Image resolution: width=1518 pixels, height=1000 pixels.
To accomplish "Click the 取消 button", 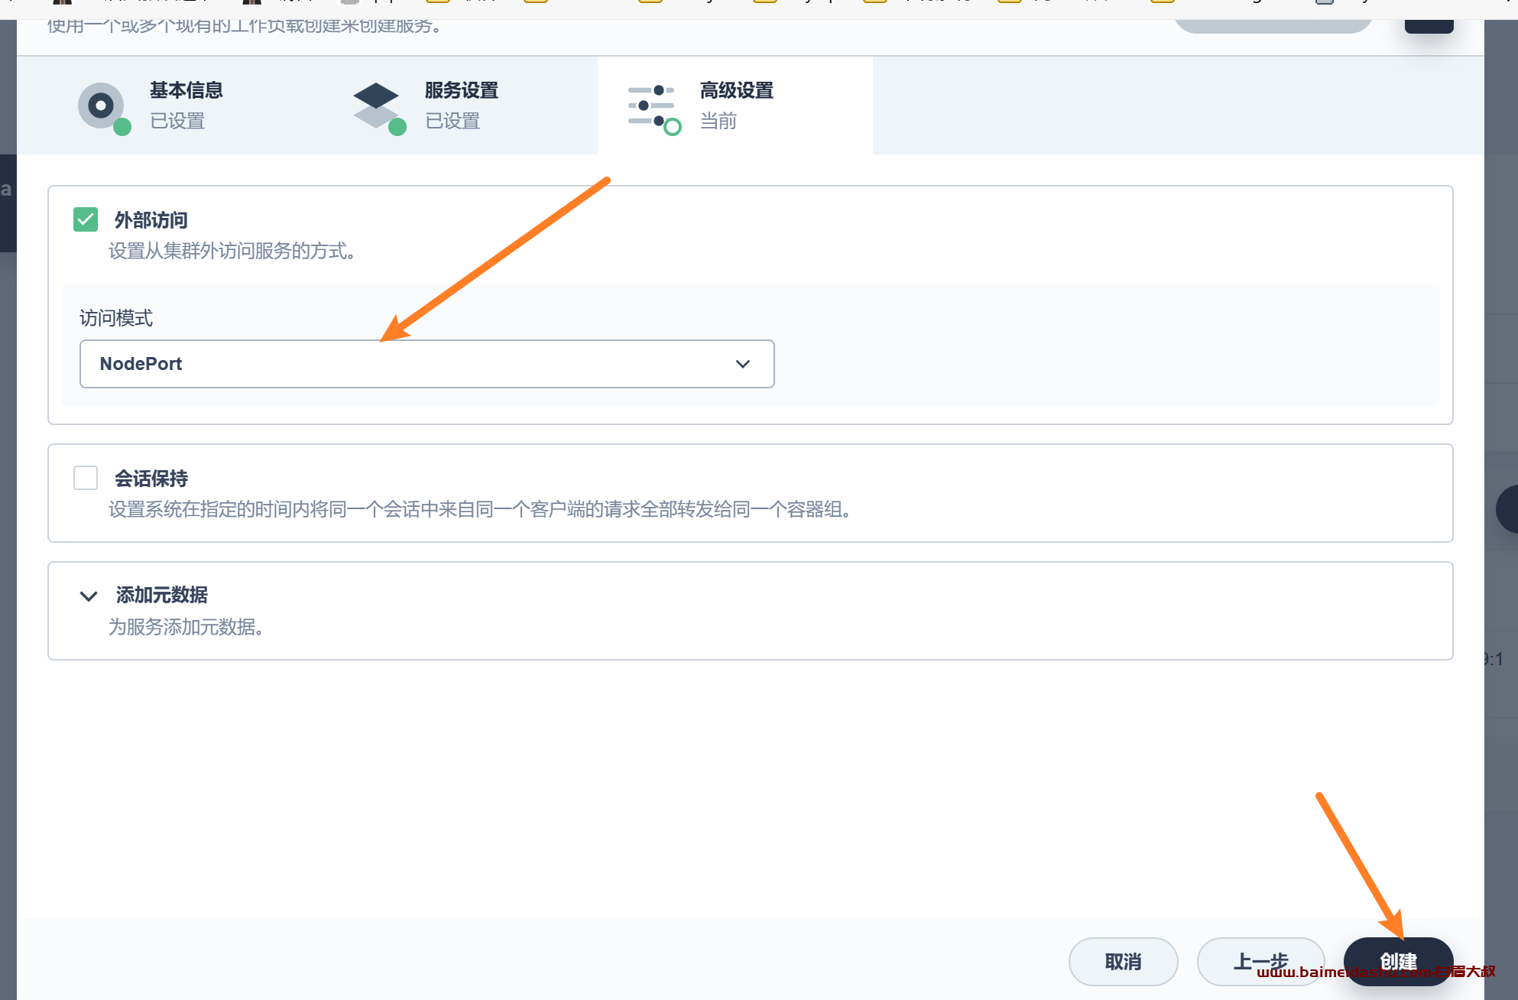I will tap(1123, 962).
